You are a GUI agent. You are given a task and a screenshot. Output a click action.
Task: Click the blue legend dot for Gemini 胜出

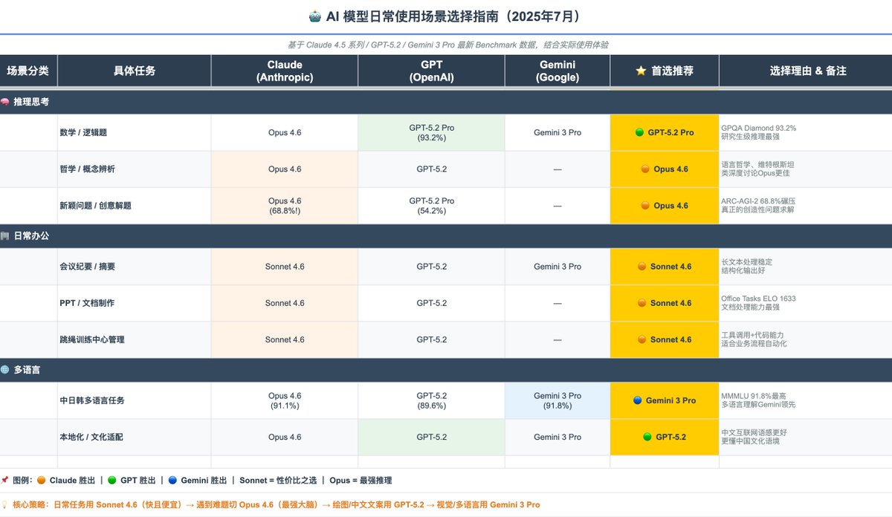174,480
